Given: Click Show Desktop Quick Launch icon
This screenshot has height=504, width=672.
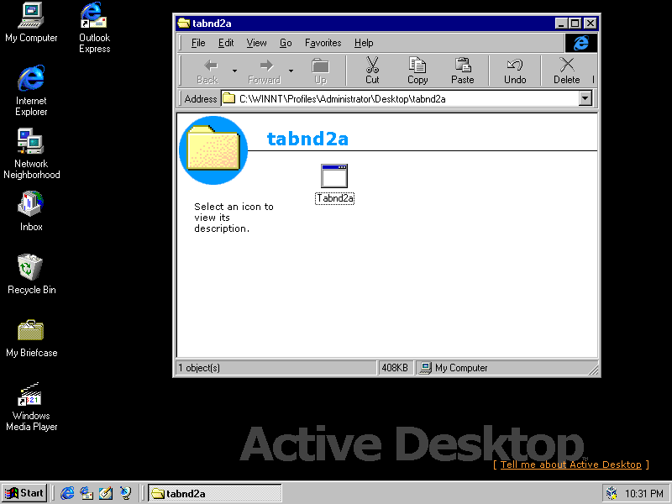Looking at the screenshot, I should [x=106, y=493].
